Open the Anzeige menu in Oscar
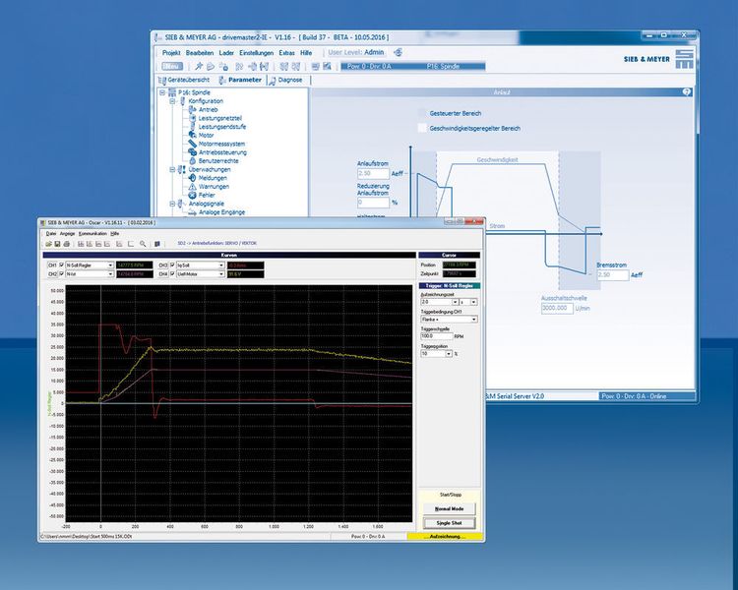 click(67, 233)
